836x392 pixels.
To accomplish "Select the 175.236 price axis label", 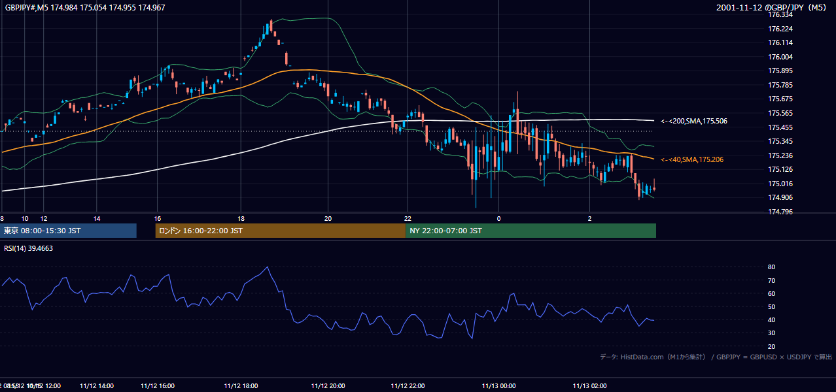I will [x=780, y=155].
